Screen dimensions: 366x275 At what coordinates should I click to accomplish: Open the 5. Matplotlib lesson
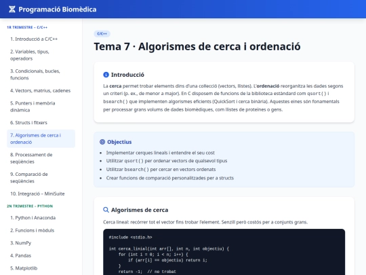41,268
